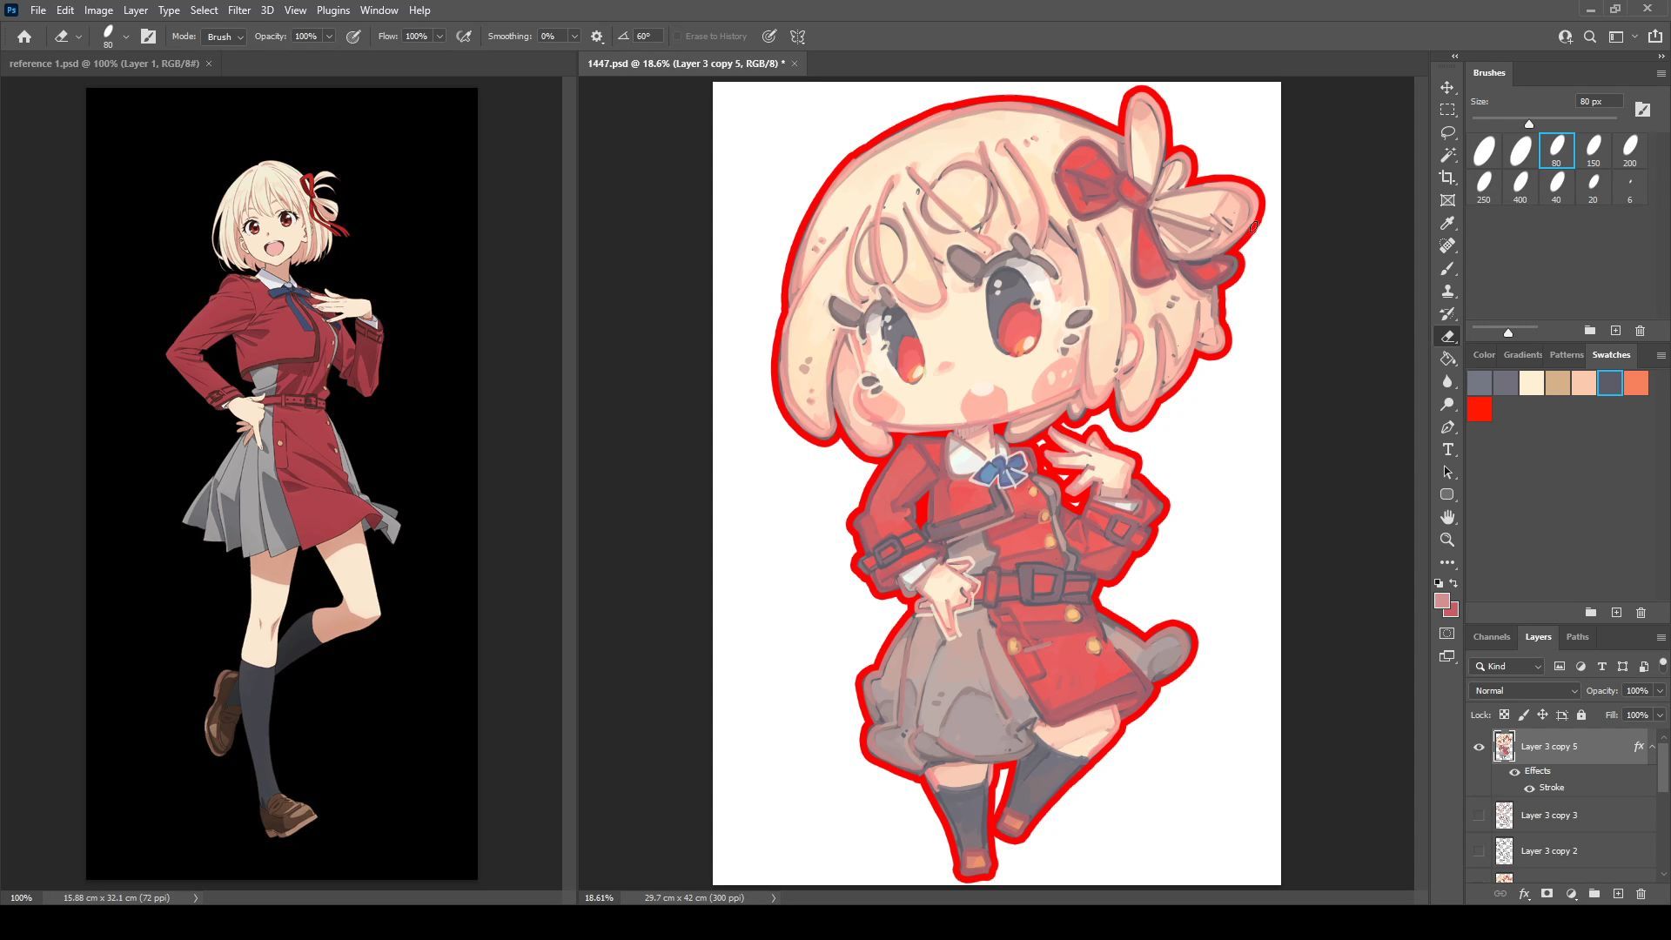
Task: Open the layer Fill dropdown
Action: tap(1660, 715)
